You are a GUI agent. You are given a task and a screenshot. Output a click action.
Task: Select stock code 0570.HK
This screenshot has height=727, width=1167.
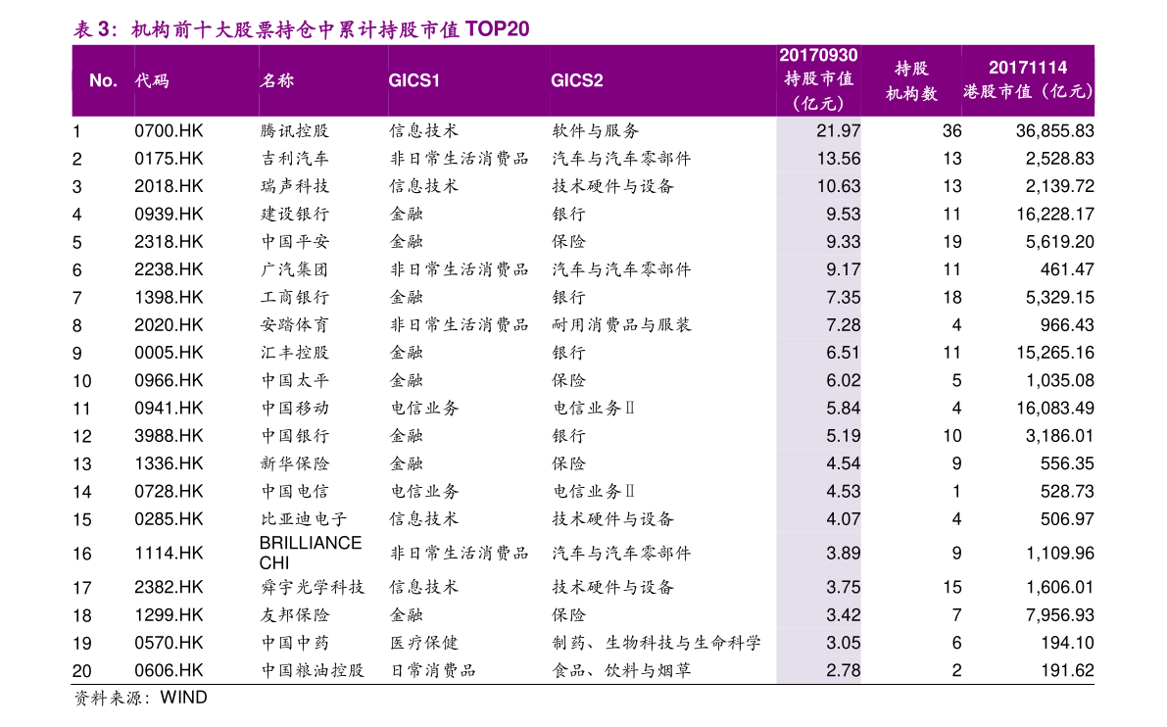tap(169, 643)
